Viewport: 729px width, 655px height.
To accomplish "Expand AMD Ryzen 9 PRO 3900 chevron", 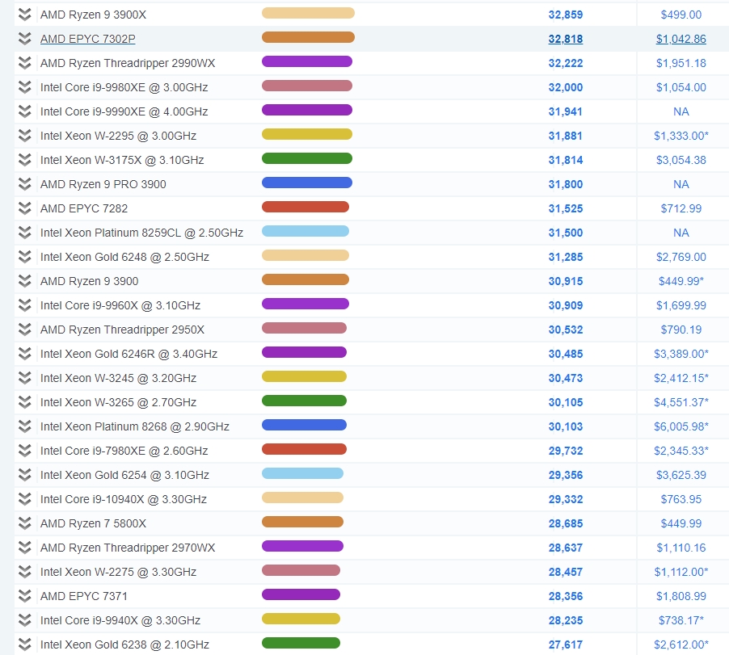I will pyautogui.click(x=24, y=184).
